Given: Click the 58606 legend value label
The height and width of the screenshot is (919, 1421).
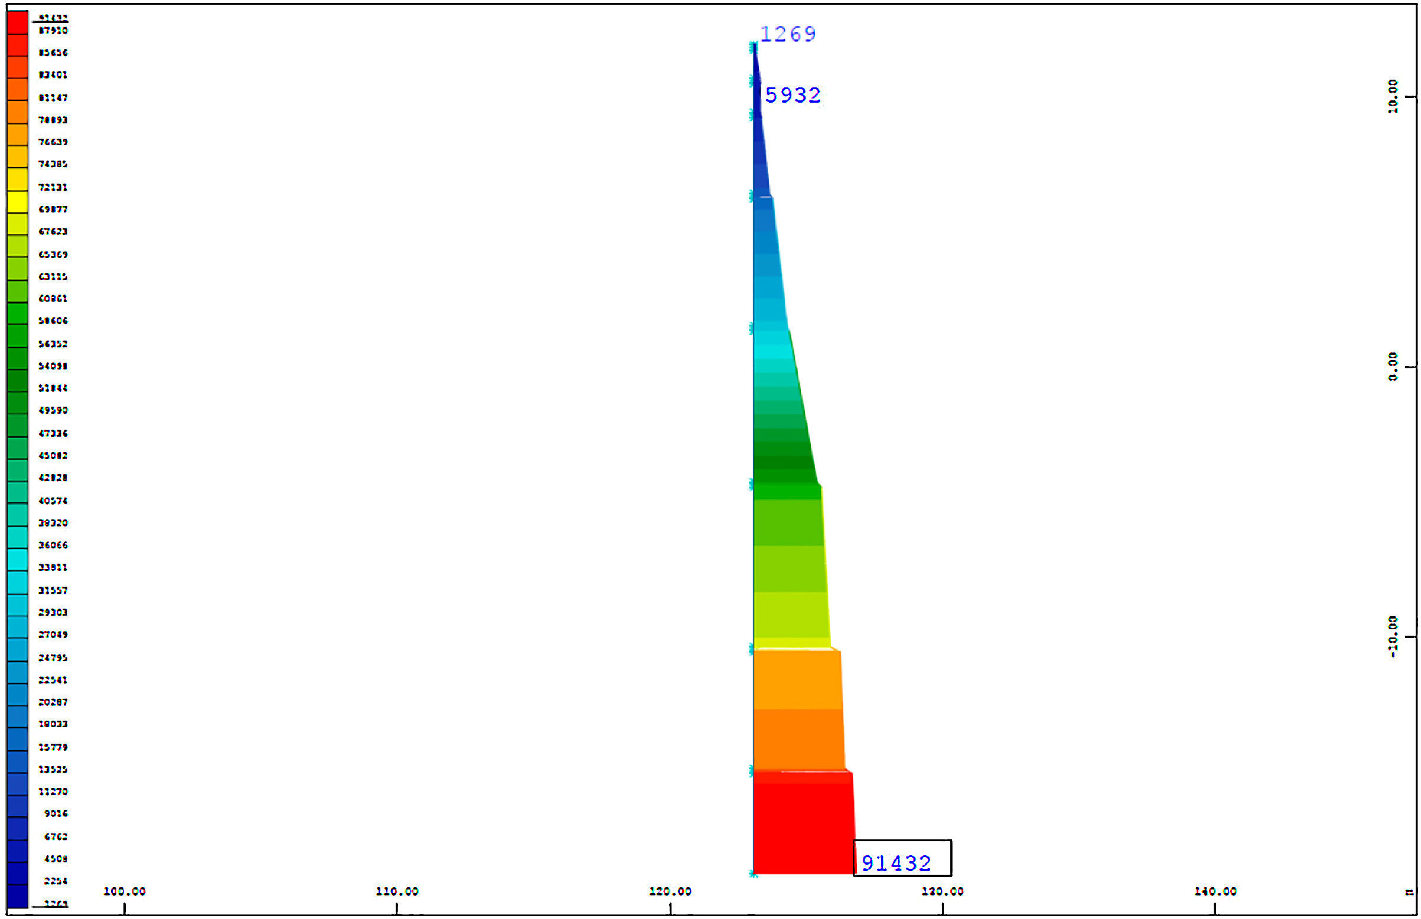Looking at the screenshot, I should pyautogui.click(x=53, y=321).
